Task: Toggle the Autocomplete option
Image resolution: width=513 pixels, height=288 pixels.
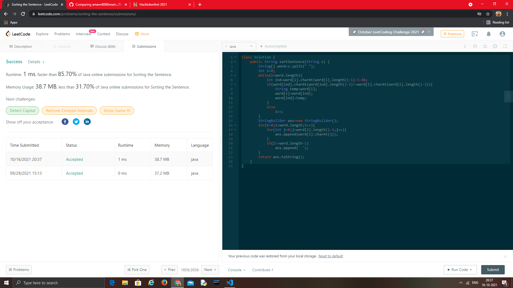Action: pos(274,46)
